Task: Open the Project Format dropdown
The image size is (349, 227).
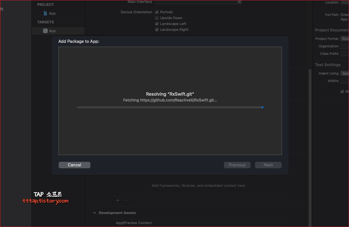Action: tap(344, 39)
